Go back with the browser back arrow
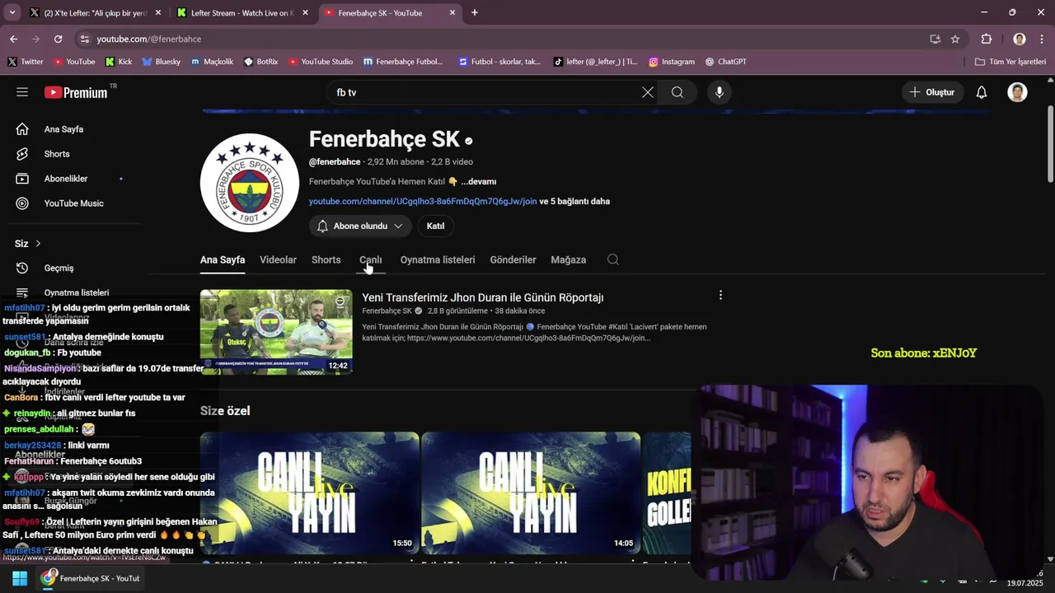Screen dimensions: 1055x593 pyautogui.click(x=13, y=39)
